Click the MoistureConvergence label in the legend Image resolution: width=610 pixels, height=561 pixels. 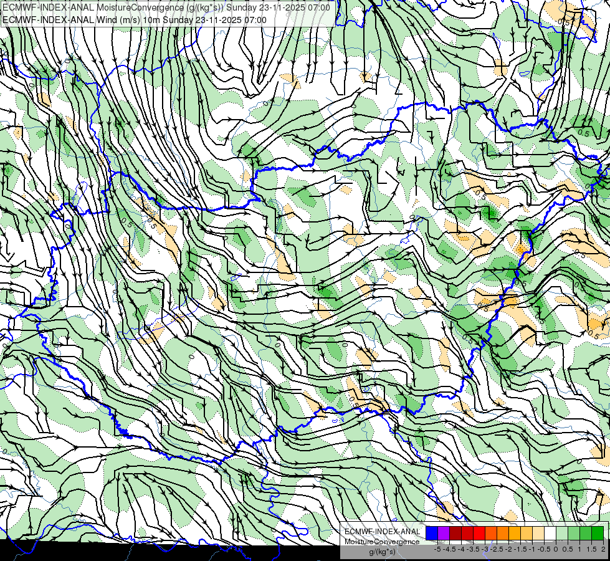382,542
